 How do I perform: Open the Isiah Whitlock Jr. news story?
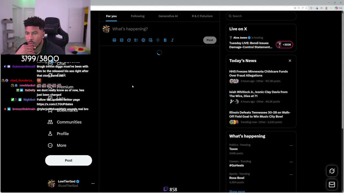pyautogui.click(x=258, y=94)
